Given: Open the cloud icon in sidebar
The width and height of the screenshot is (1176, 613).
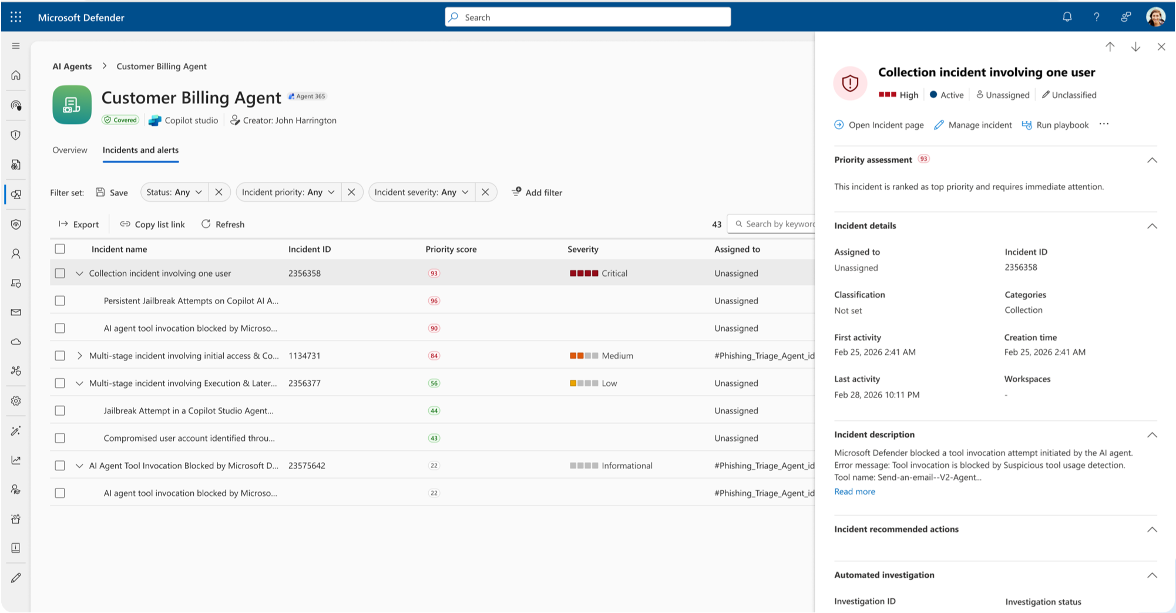Looking at the screenshot, I should point(16,342).
